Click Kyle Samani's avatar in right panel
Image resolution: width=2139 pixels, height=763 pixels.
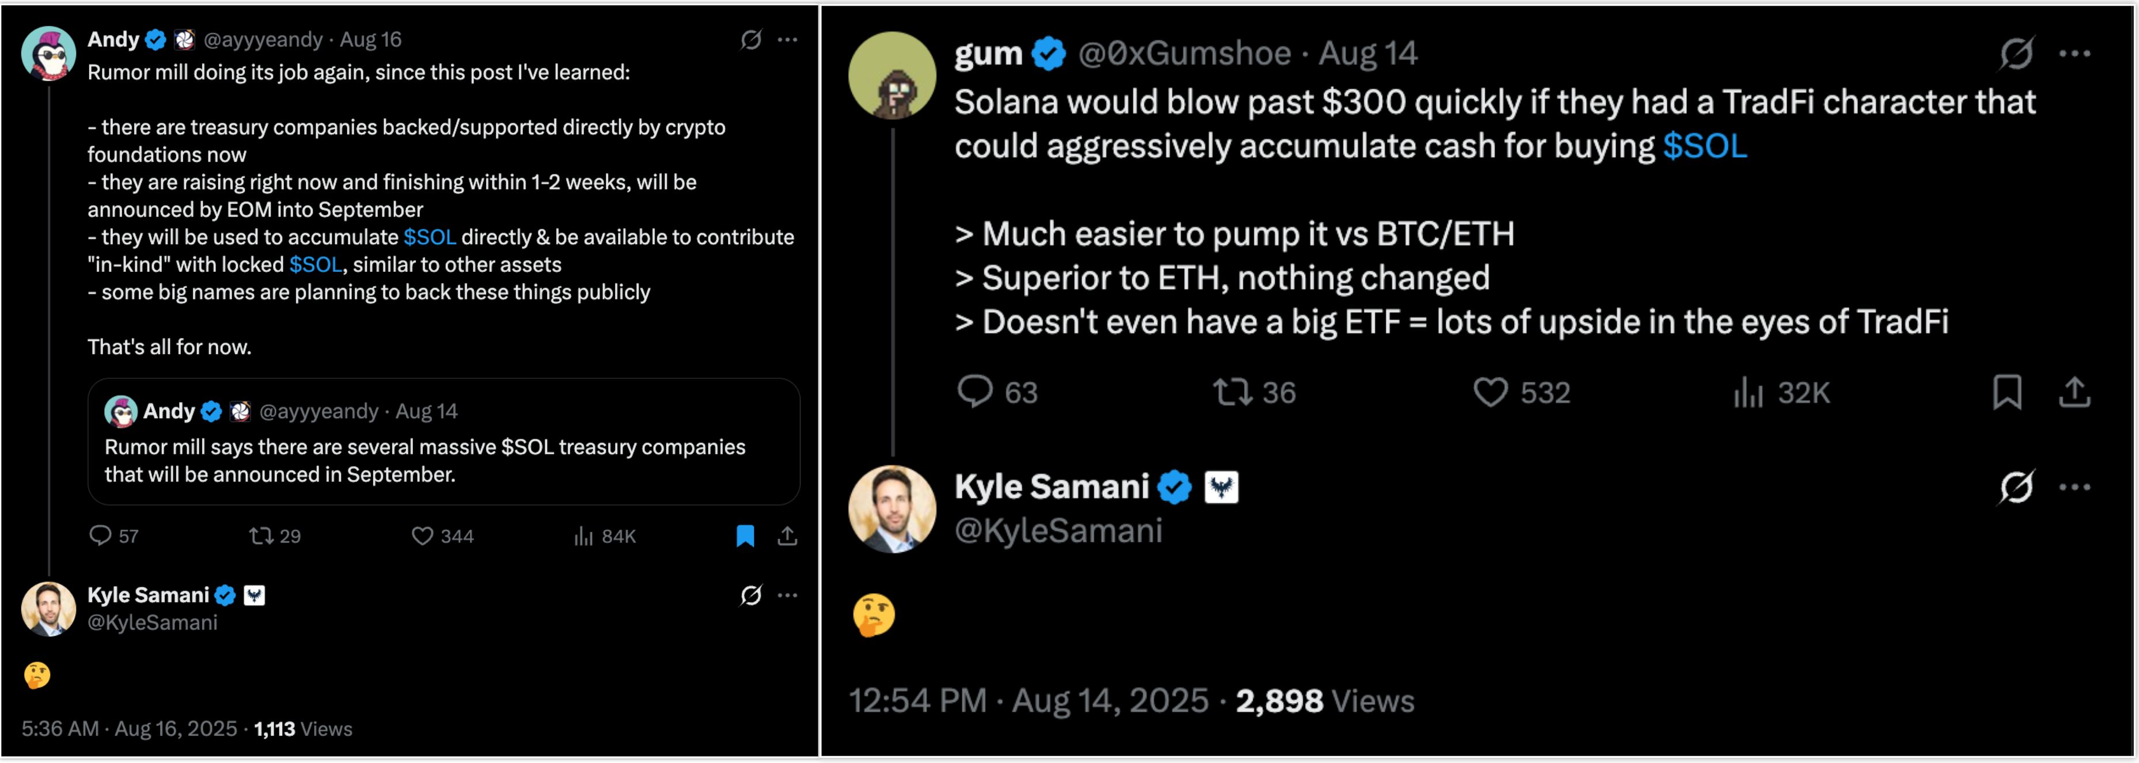(x=892, y=508)
